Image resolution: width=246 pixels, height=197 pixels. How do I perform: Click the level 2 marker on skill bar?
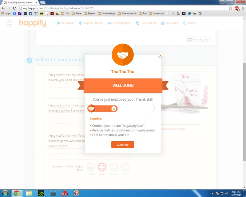(114, 109)
